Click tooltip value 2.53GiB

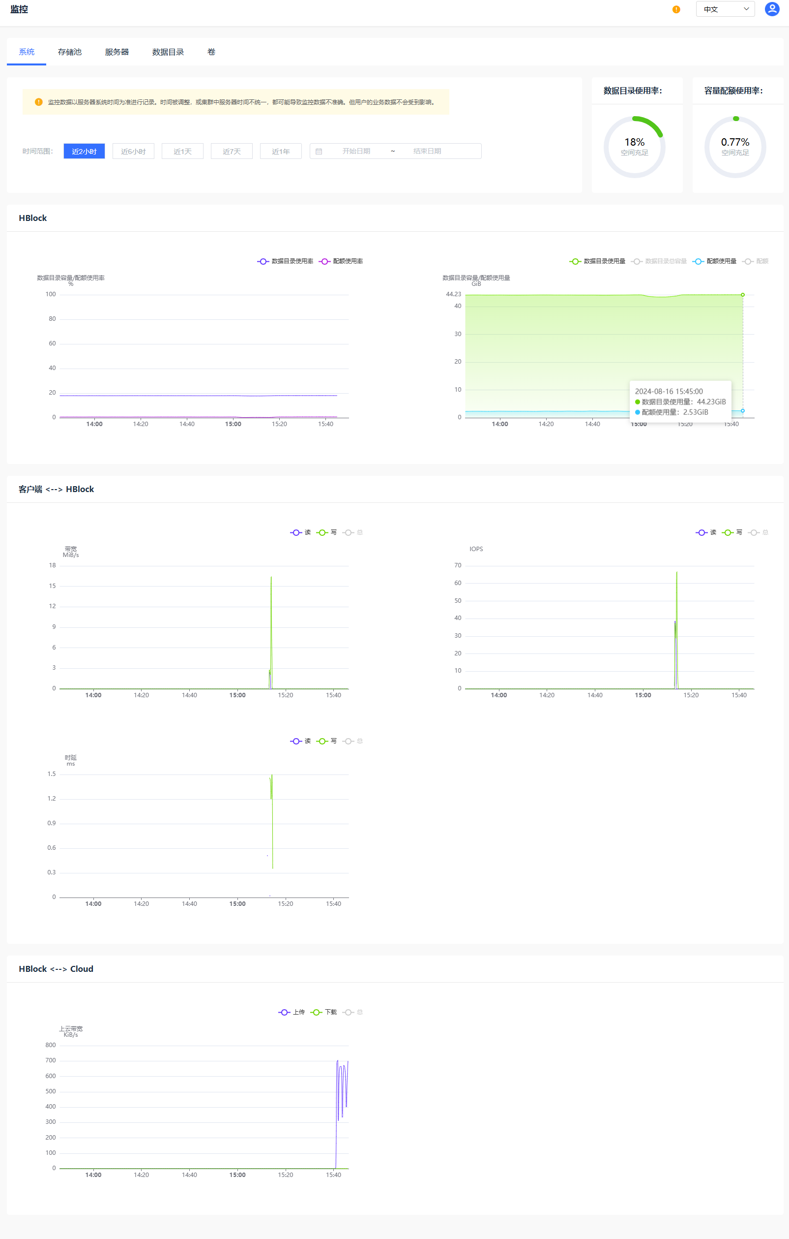pos(696,412)
